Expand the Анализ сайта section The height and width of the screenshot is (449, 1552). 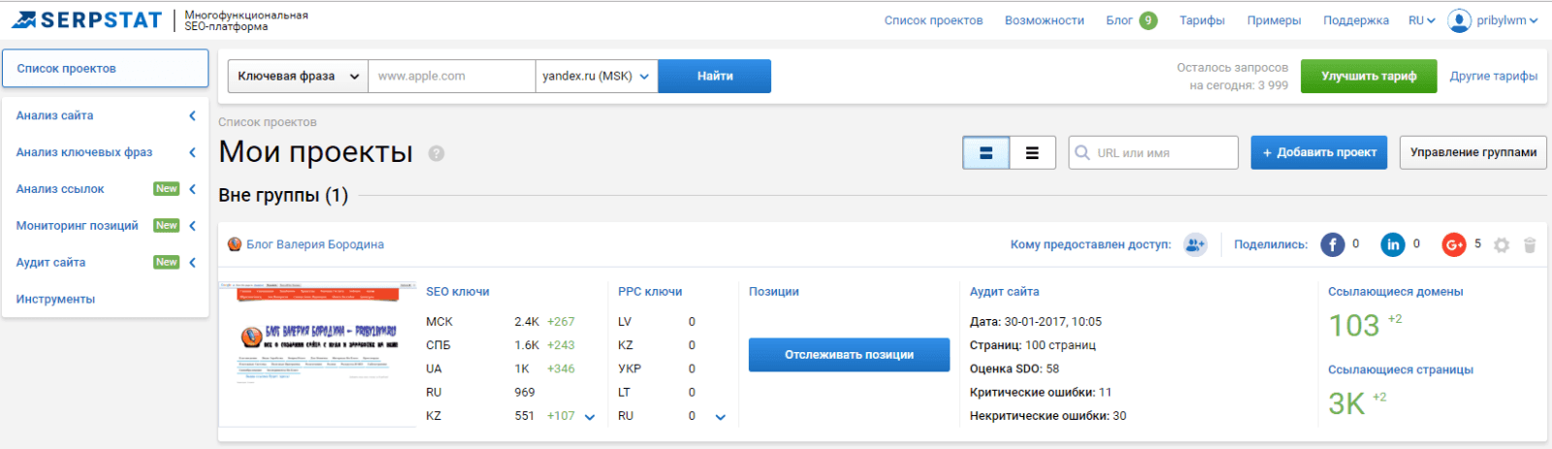192,115
